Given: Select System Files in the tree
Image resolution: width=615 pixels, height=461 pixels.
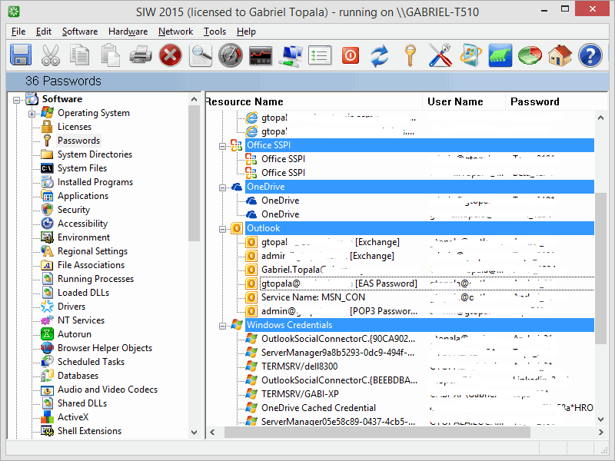Looking at the screenshot, I should point(82,168).
